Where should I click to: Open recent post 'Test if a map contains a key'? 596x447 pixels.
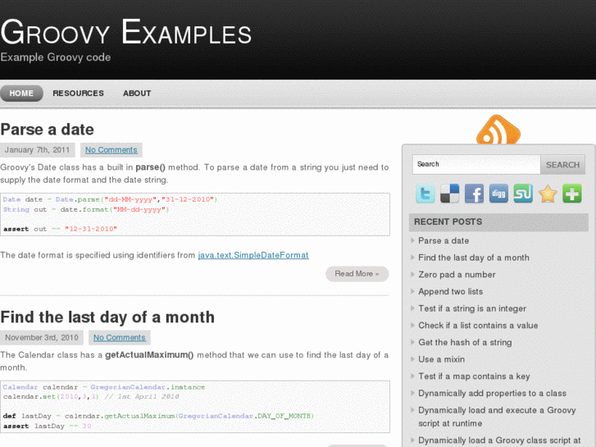[474, 376]
